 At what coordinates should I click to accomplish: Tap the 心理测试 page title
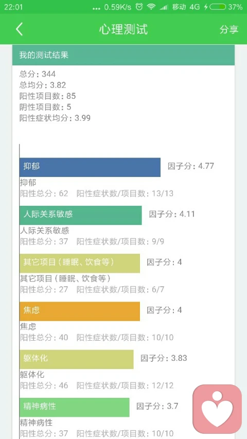tap(123, 29)
